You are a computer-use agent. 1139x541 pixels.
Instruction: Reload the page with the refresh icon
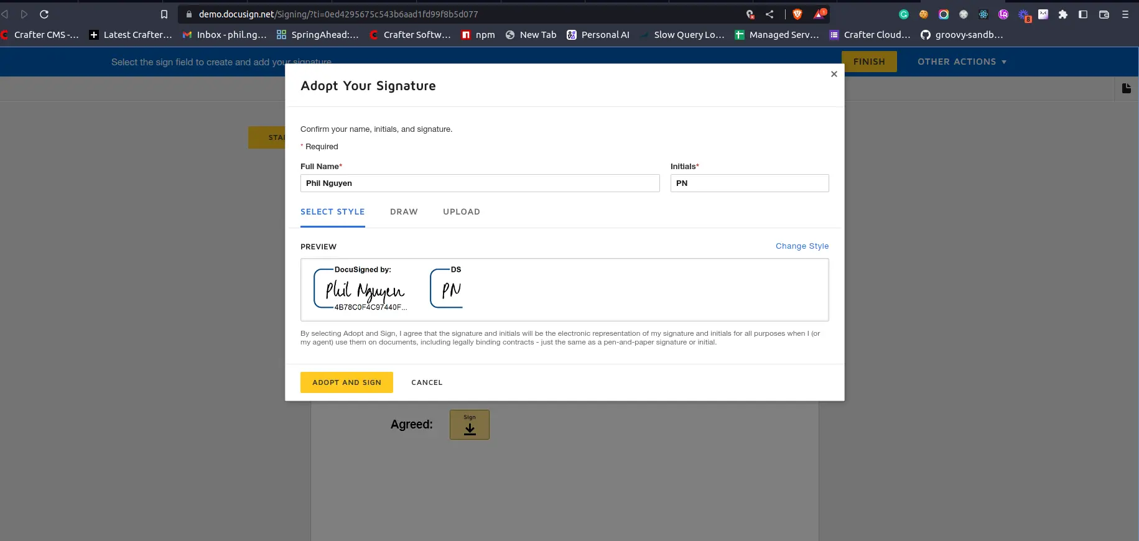pyautogui.click(x=44, y=14)
